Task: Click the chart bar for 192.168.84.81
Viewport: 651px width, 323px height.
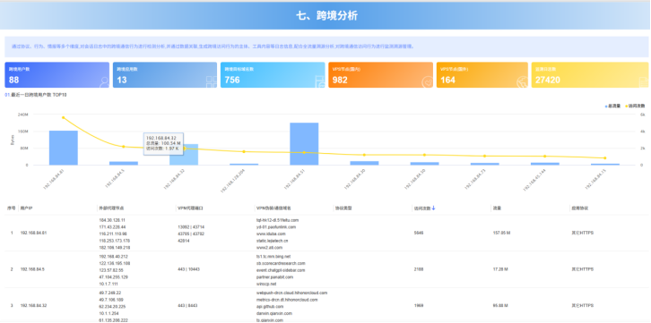Action: click(64, 148)
